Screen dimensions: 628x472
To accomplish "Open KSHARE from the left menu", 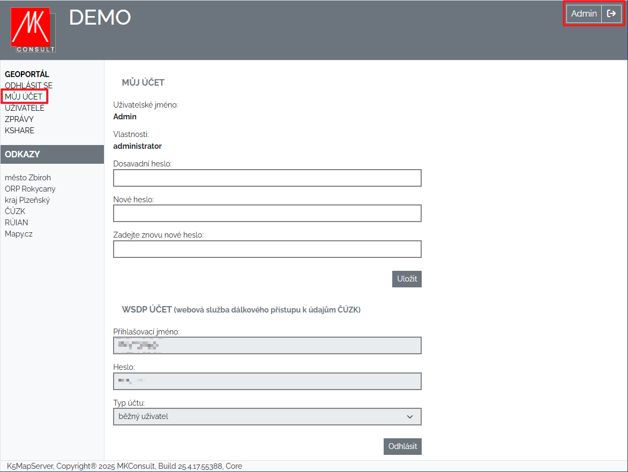I will pyautogui.click(x=19, y=131).
